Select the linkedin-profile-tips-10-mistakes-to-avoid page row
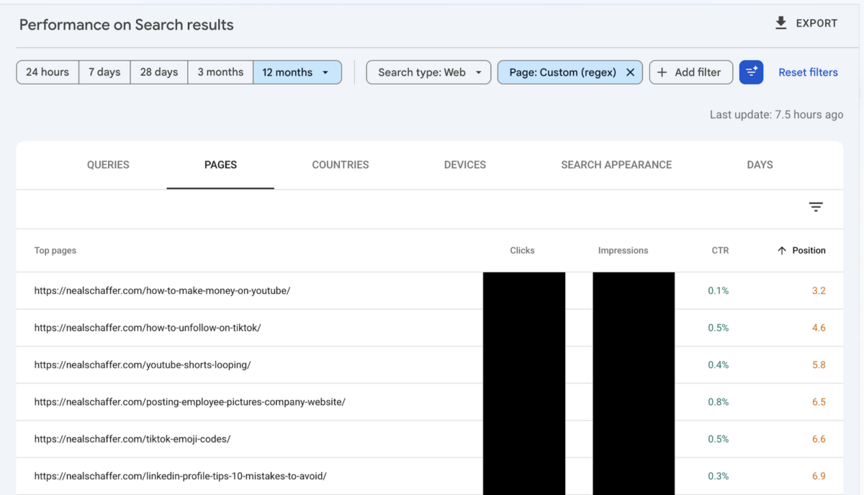 pyautogui.click(x=430, y=476)
